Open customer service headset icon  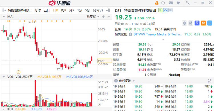(163, 3)
